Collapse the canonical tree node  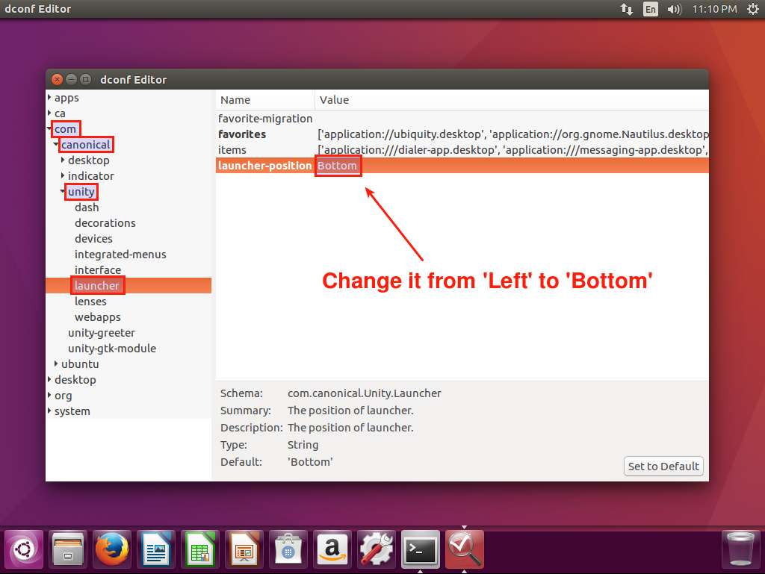point(56,144)
